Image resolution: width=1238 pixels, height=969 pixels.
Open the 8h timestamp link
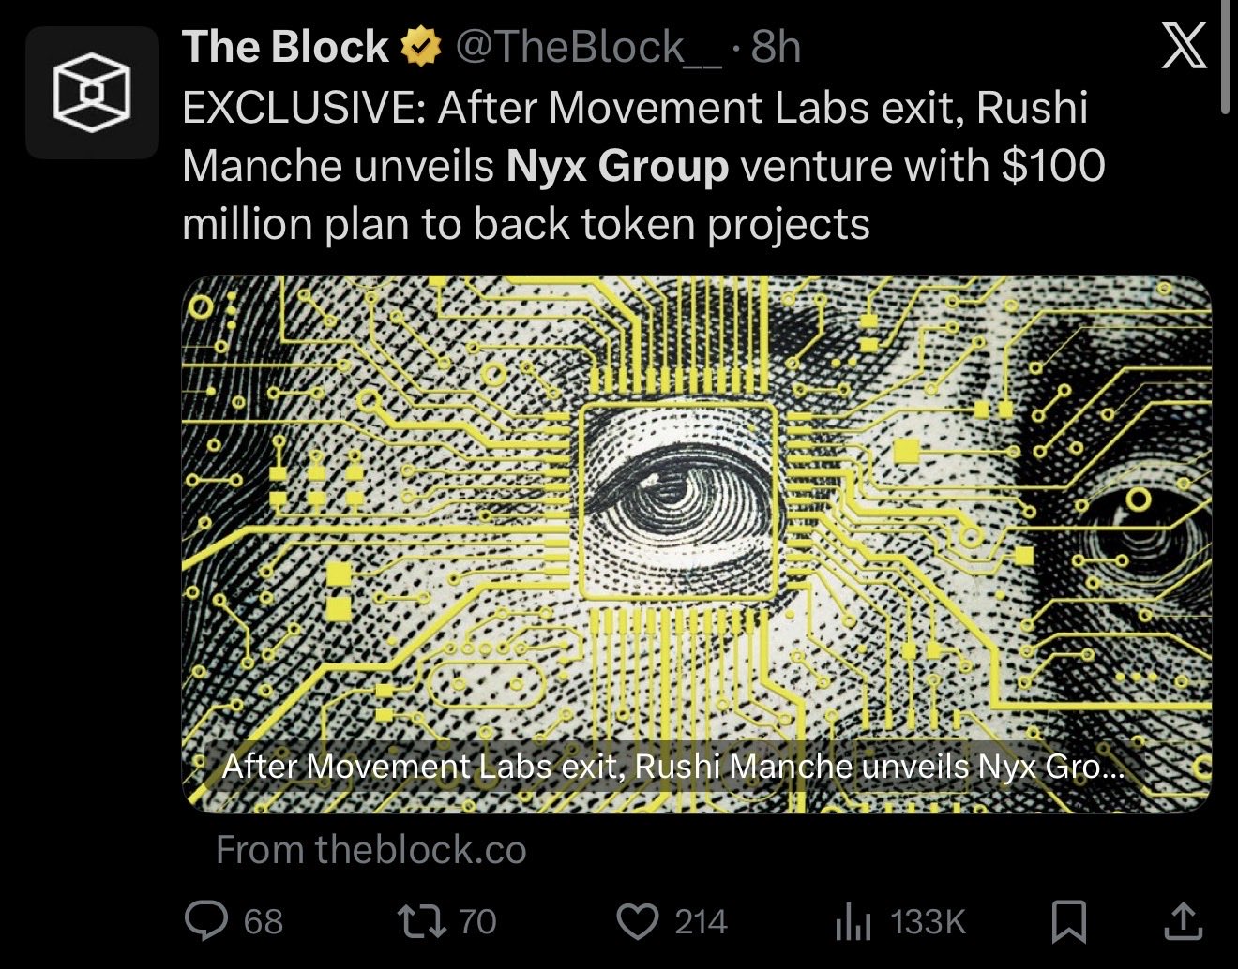776,47
